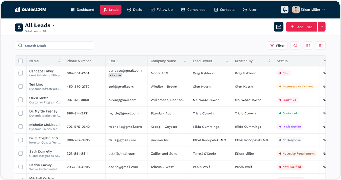Viewport: 341px width, 180px height.
Task: Click the 'Contacted' status badge
Action: pos(288,113)
